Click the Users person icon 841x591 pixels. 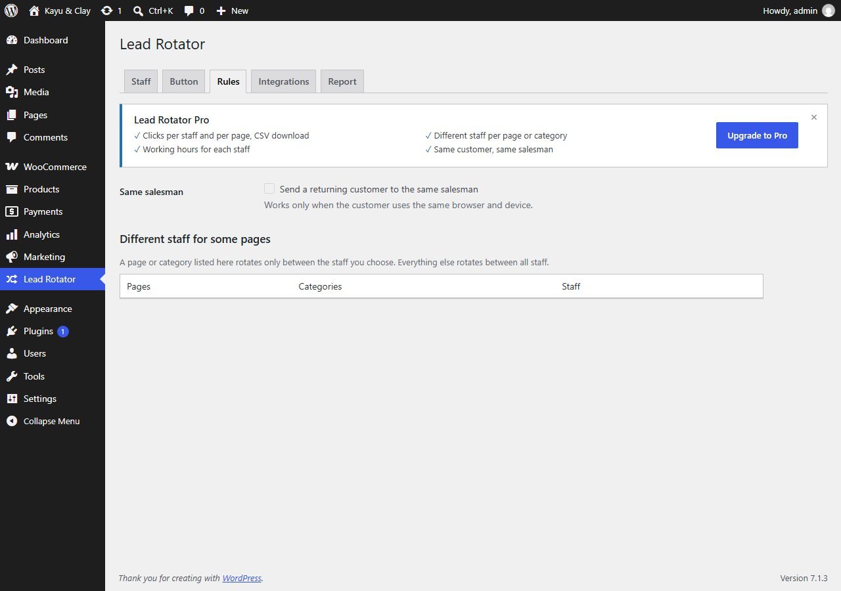pos(12,353)
